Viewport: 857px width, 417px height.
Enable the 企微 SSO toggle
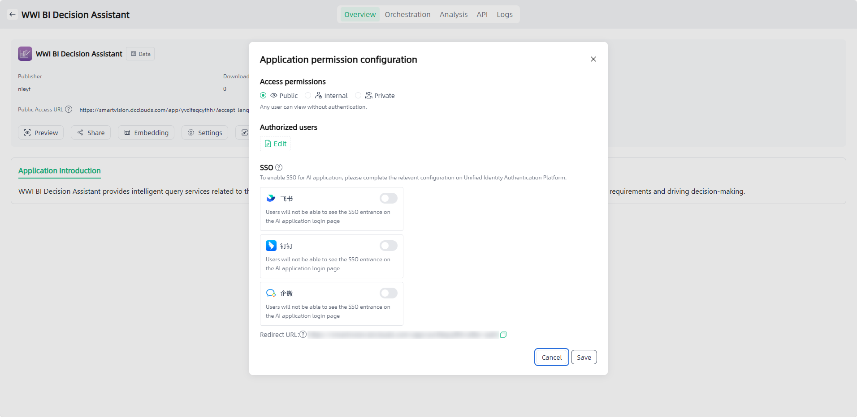click(388, 293)
